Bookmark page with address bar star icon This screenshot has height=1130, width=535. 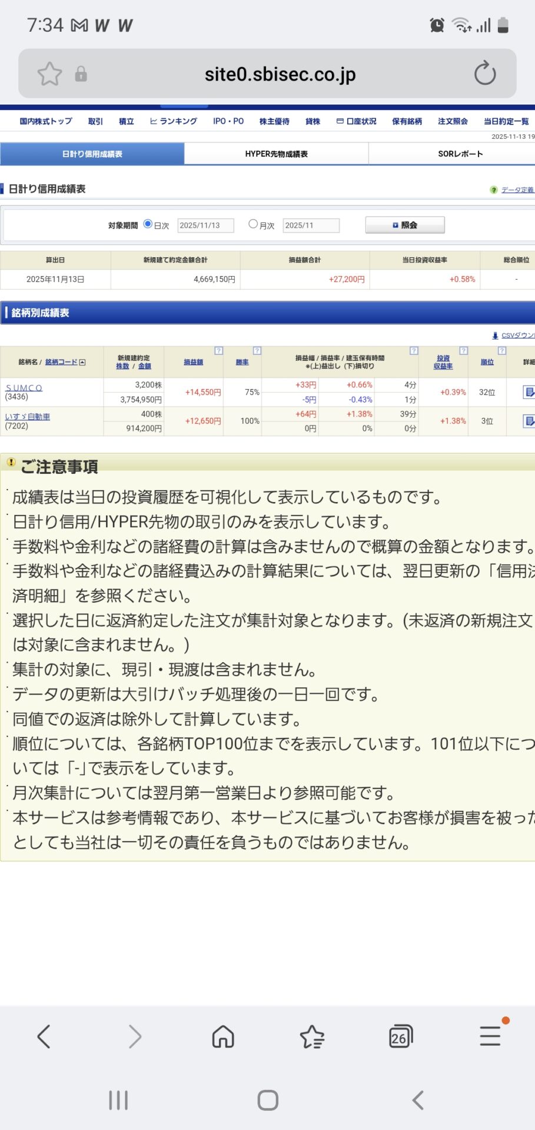click(x=49, y=74)
